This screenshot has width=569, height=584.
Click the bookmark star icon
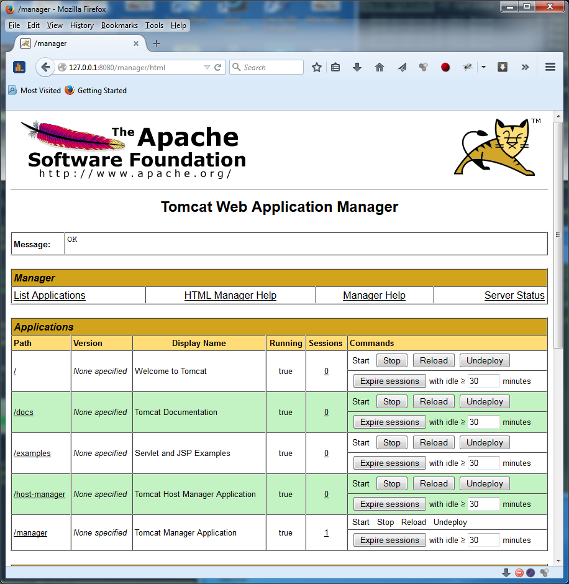pos(317,68)
